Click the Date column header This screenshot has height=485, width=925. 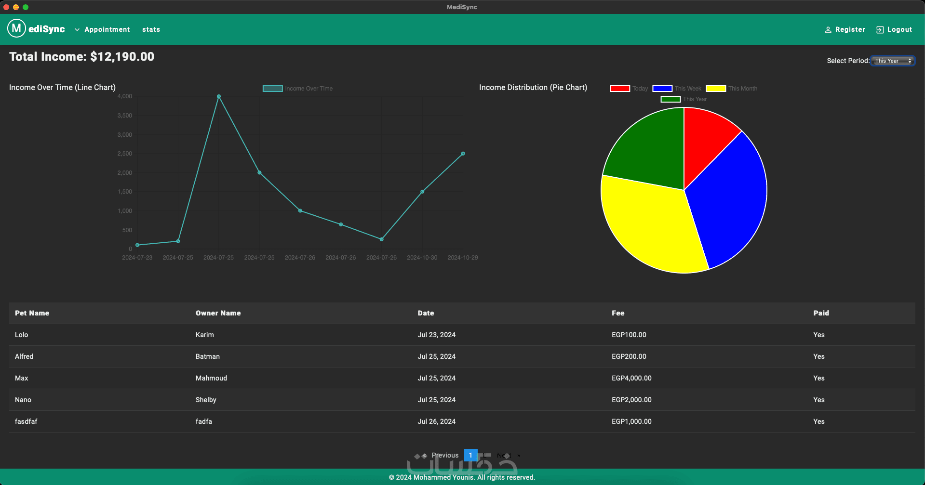pyautogui.click(x=426, y=313)
